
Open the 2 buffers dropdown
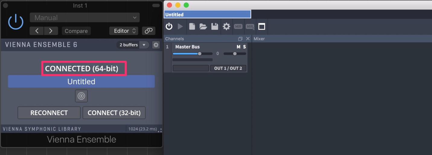133,45
